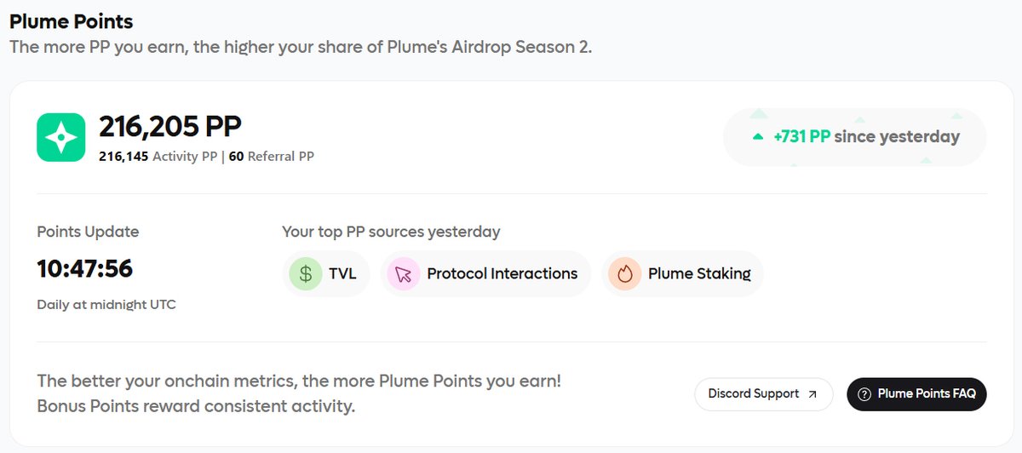Click the question mark icon in FAQ button
Image resolution: width=1022 pixels, height=453 pixels.
[864, 394]
